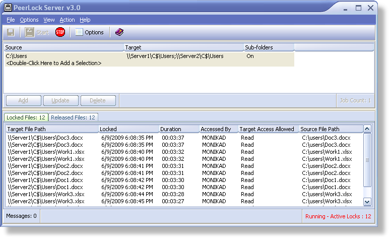This screenshot has width=390, height=239.
Task: Click the Sub-folders 'On' value
Action: click(250, 56)
